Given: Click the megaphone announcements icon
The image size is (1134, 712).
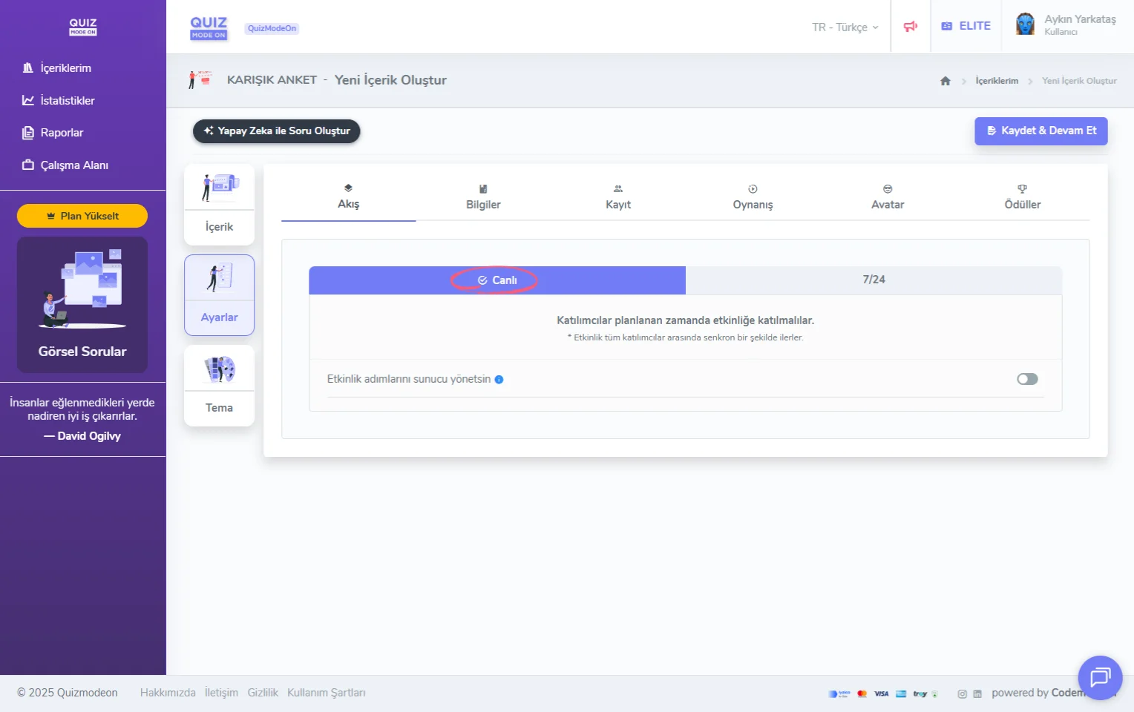Looking at the screenshot, I should 910,27.
